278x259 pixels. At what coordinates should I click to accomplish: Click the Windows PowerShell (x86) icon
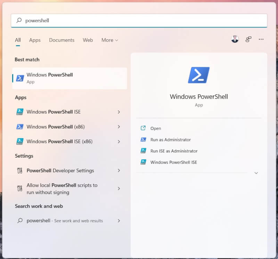20,127
